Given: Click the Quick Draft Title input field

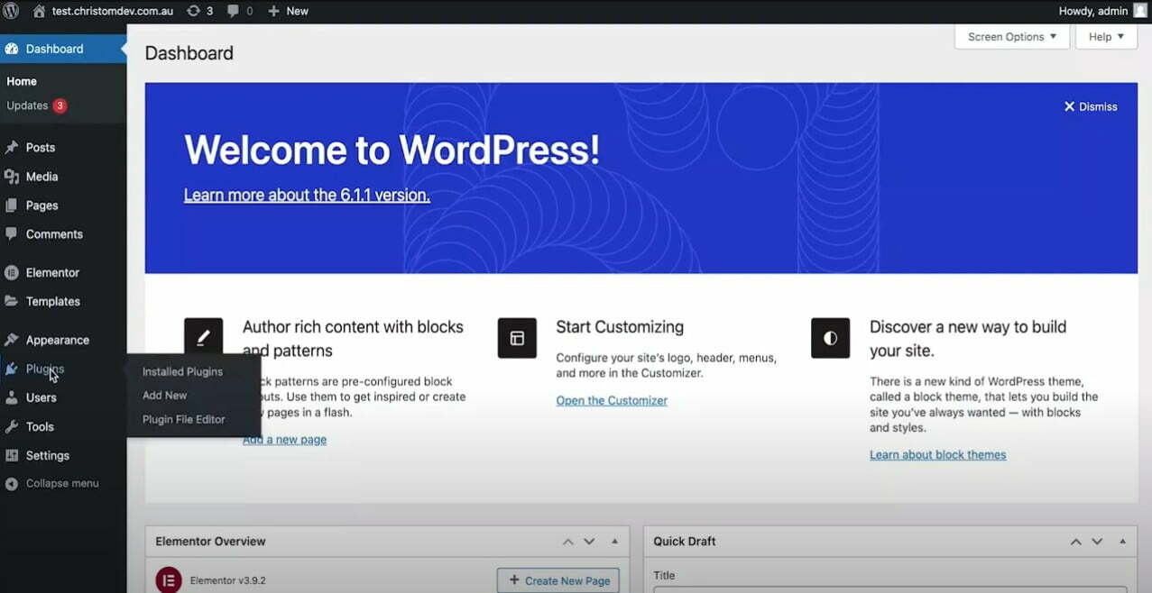Looking at the screenshot, I should coord(890,590).
